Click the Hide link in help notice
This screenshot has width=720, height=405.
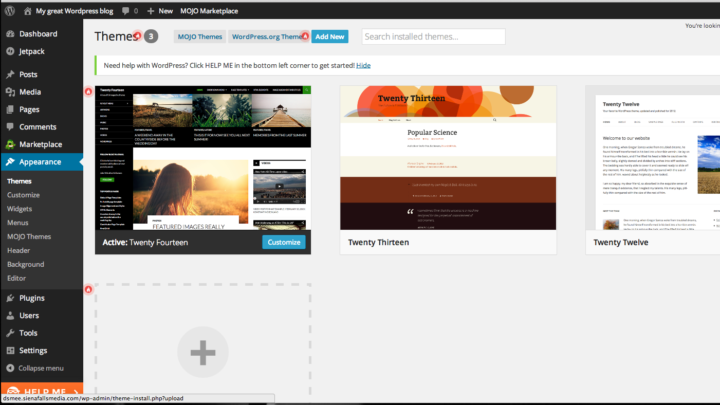[x=363, y=65]
